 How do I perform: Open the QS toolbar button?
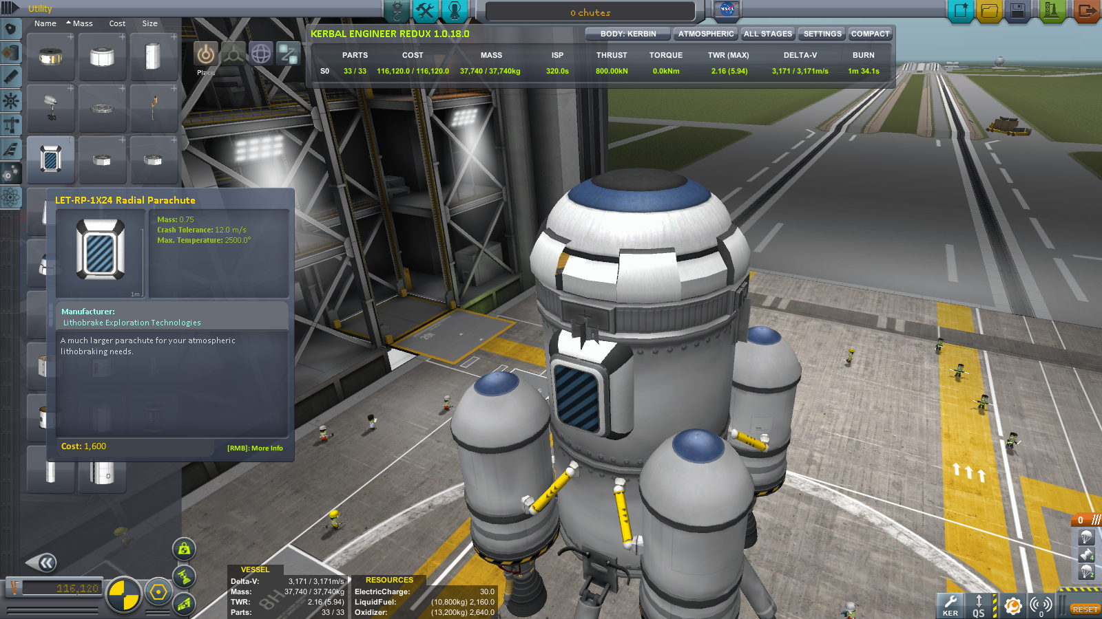[x=979, y=605]
